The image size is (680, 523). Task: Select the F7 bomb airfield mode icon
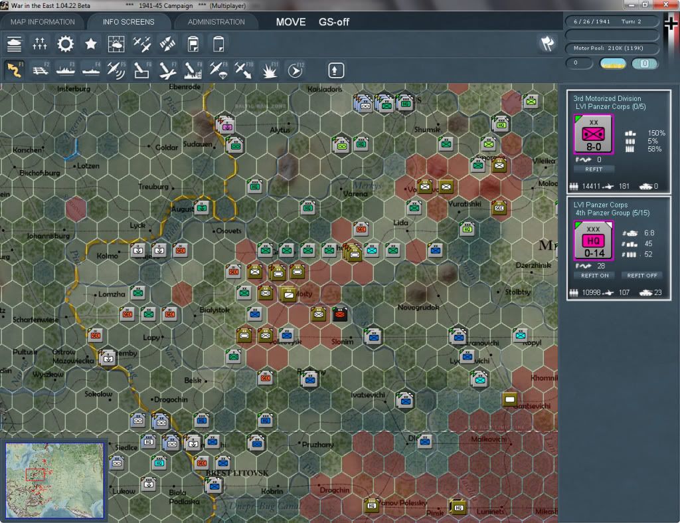click(167, 70)
